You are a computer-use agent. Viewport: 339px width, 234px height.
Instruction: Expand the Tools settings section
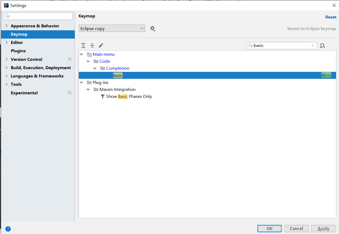[x=6, y=84]
